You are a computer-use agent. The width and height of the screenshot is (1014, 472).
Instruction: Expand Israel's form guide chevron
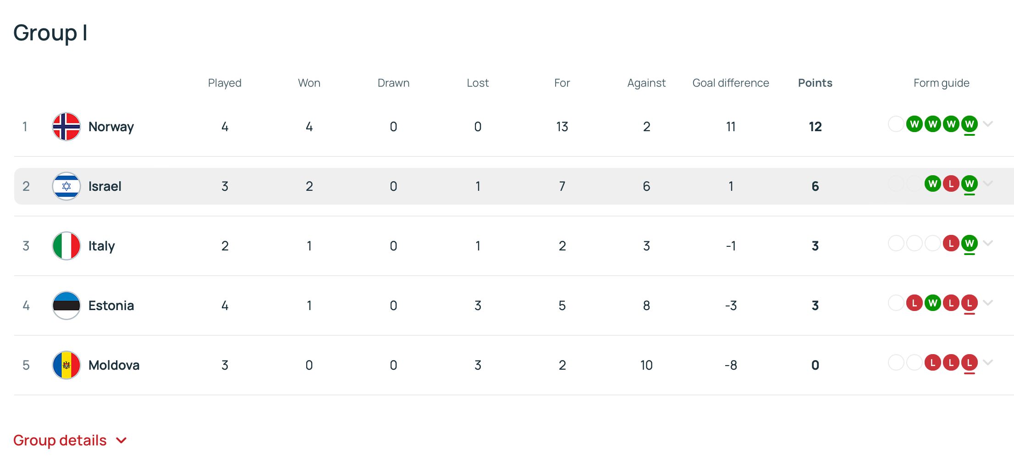coord(988,183)
